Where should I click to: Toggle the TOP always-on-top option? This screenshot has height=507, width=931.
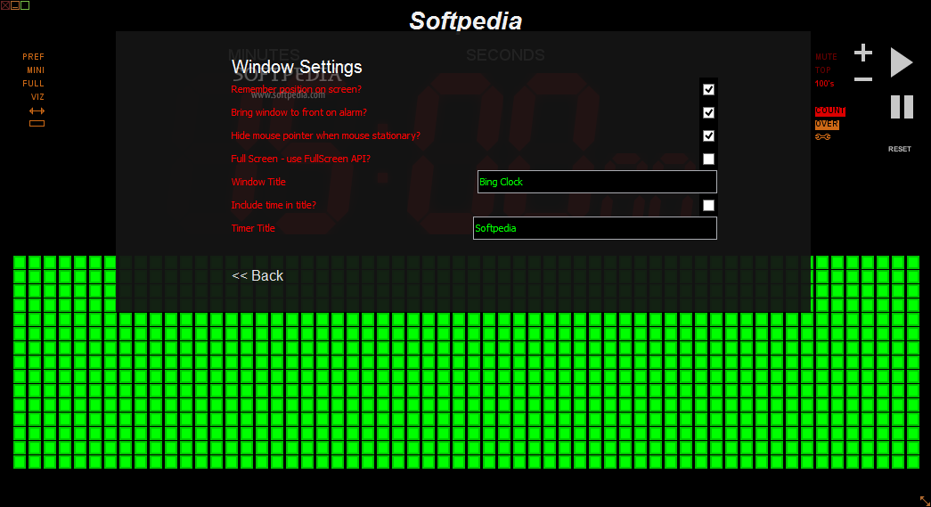823,70
